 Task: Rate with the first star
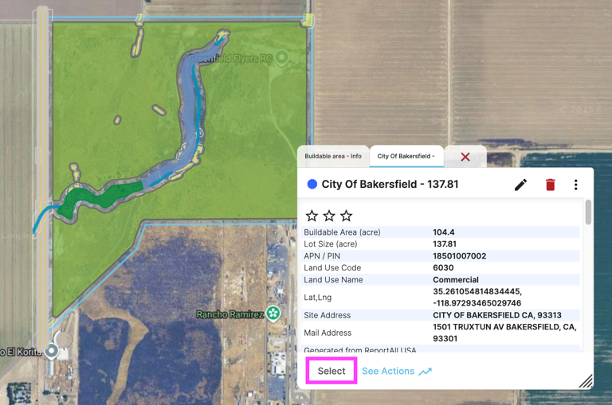(312, 216)
